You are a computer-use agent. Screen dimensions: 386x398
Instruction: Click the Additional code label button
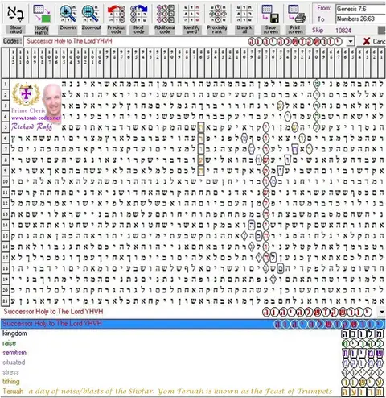pyautogui.click(x=165, y=30)
